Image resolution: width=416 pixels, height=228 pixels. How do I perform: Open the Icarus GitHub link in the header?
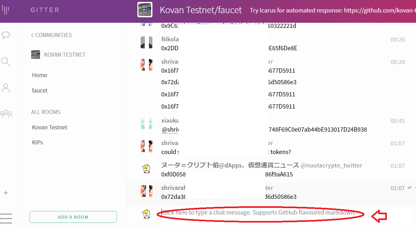click(380, 10)
